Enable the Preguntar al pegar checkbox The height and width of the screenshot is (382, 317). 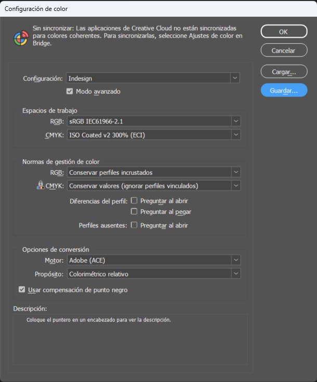(x=134, y=211)
